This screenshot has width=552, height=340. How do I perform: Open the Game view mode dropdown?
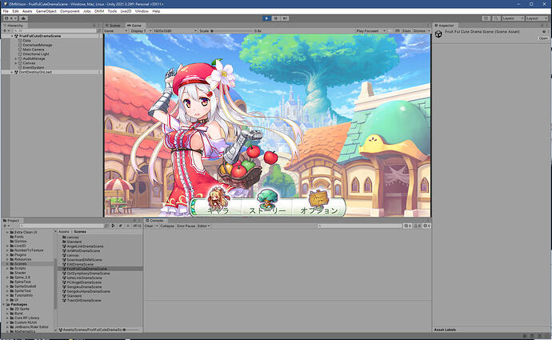115,31
